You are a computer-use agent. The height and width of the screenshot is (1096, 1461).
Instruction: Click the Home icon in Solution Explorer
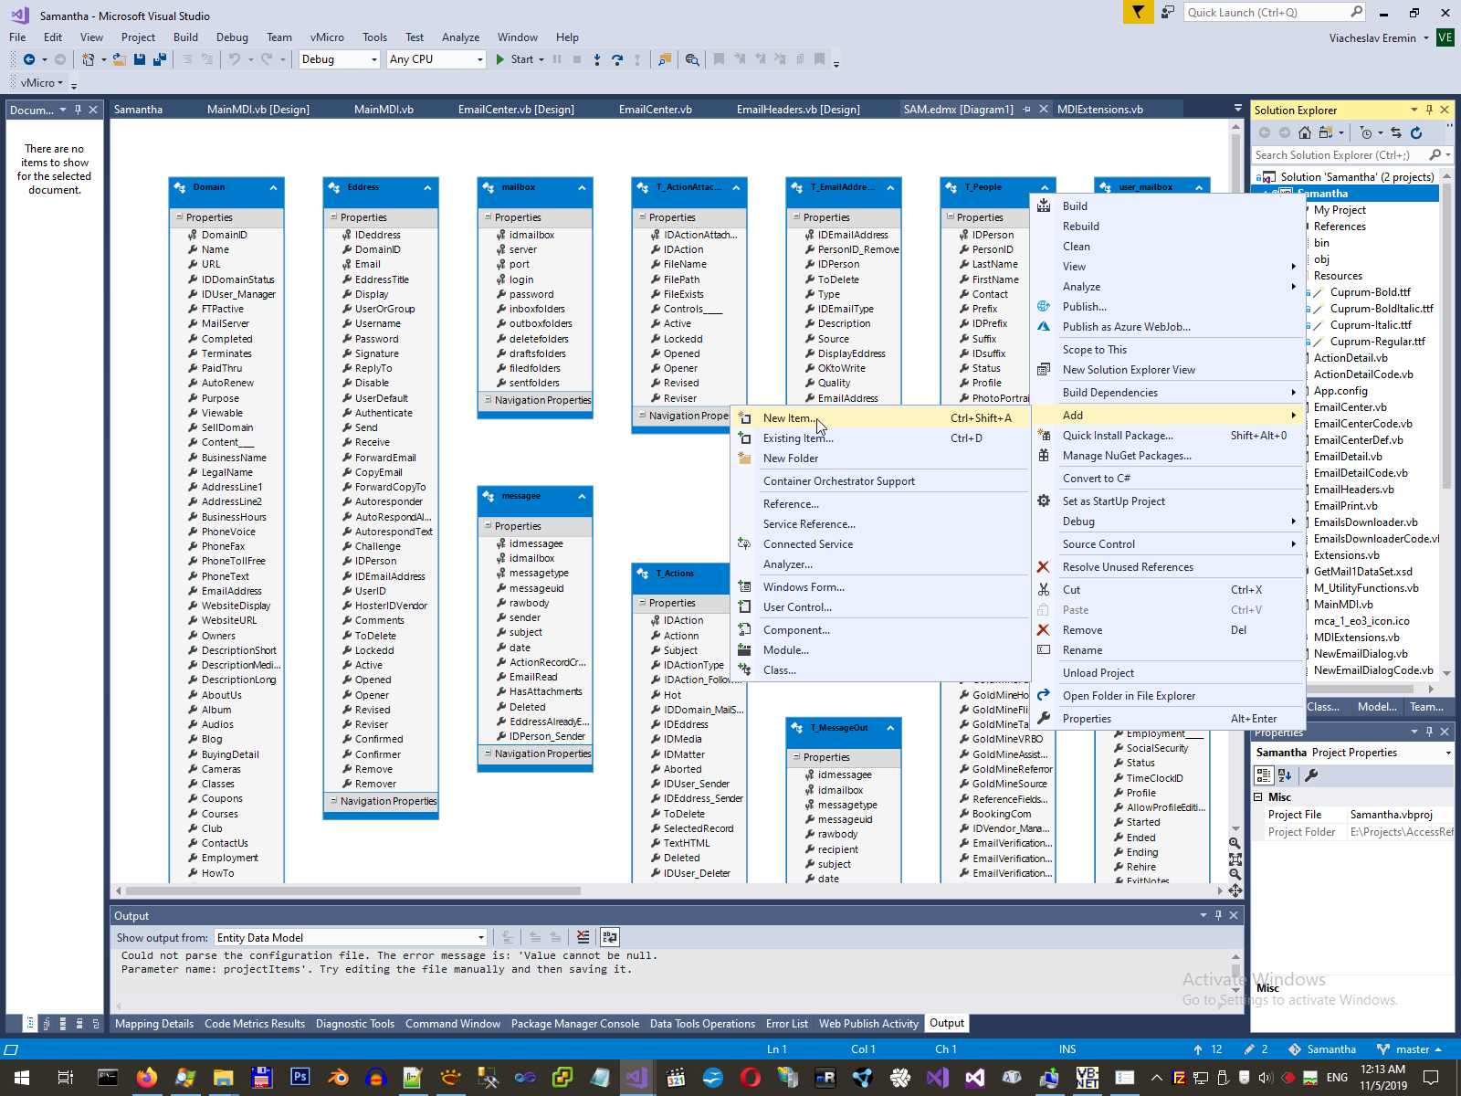(1305, 132)
